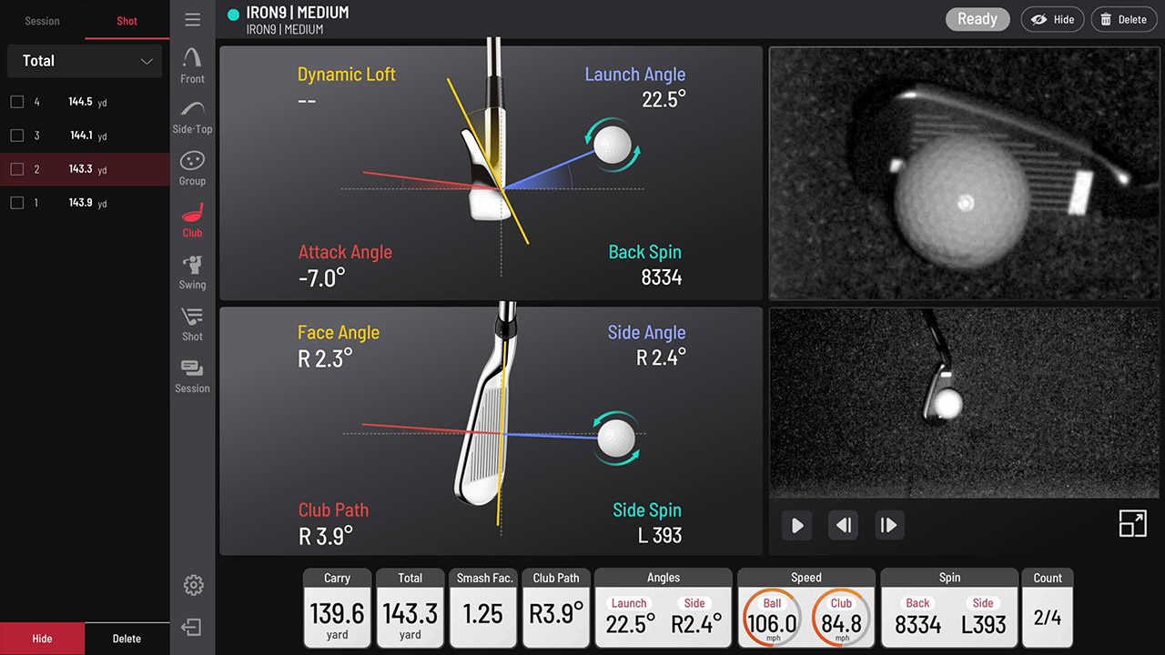Check the box for shot 3
Screen dimensions: 1165x655
pos(16,136)
